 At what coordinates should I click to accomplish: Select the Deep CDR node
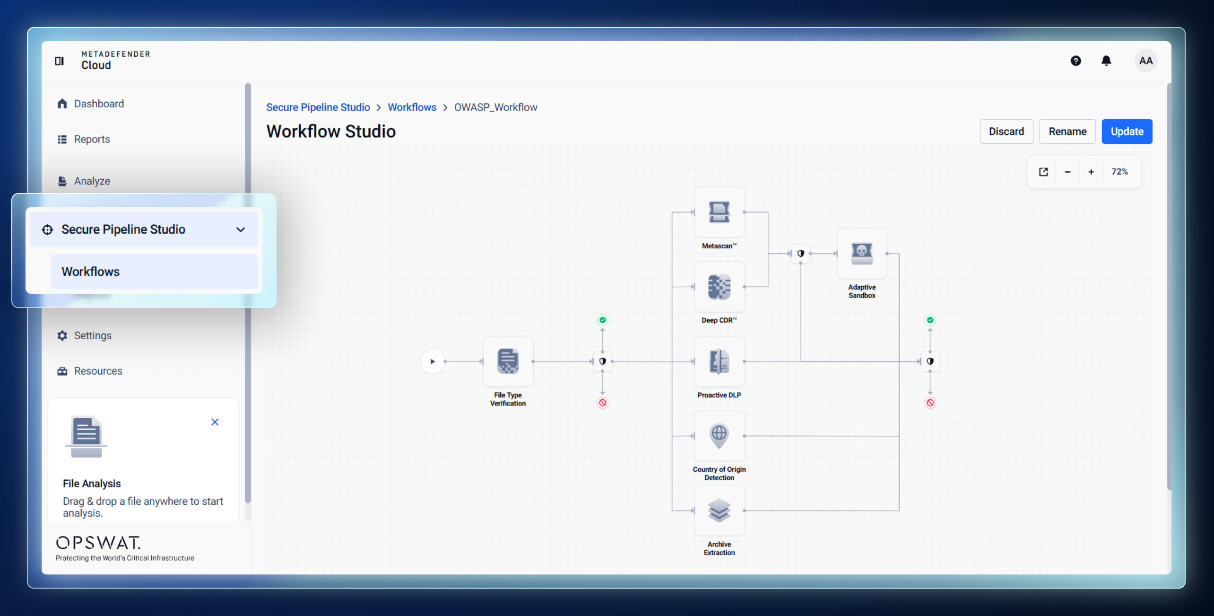click(719, 287)
